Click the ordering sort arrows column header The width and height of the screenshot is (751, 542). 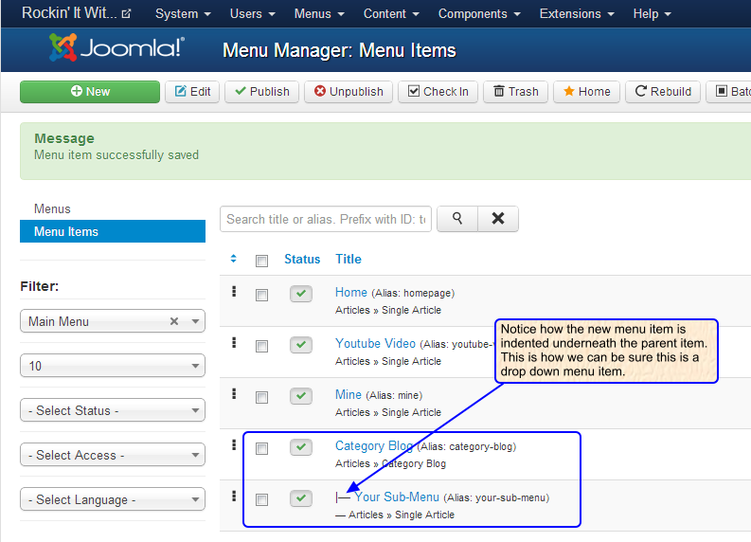(x=234, y=259)
